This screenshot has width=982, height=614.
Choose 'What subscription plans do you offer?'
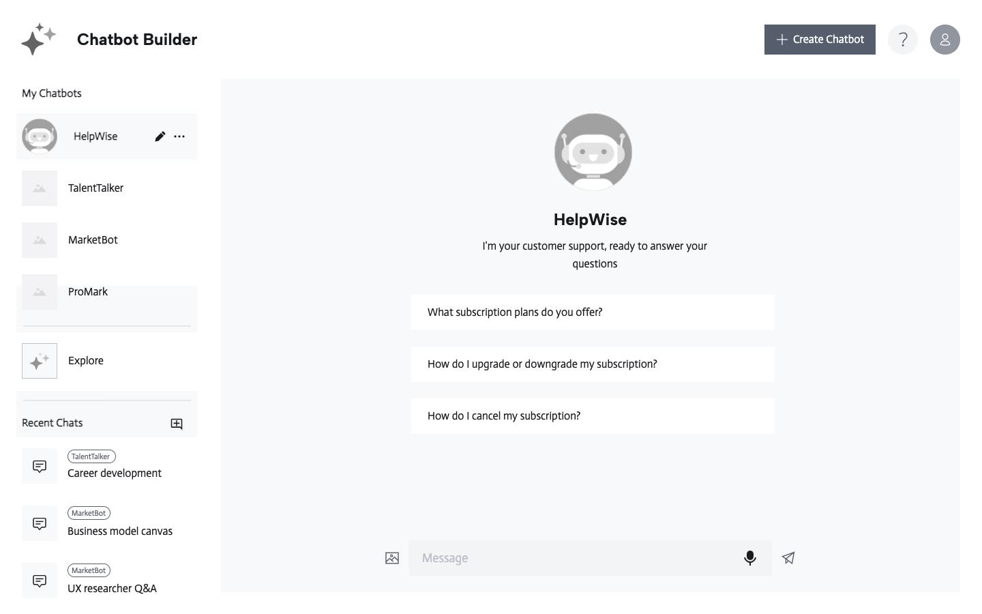point(592,312)
